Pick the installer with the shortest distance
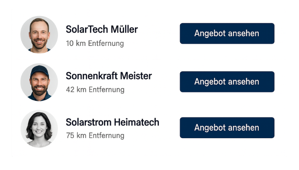This screenshot has width=299, height=170. [x=102, y=29]
